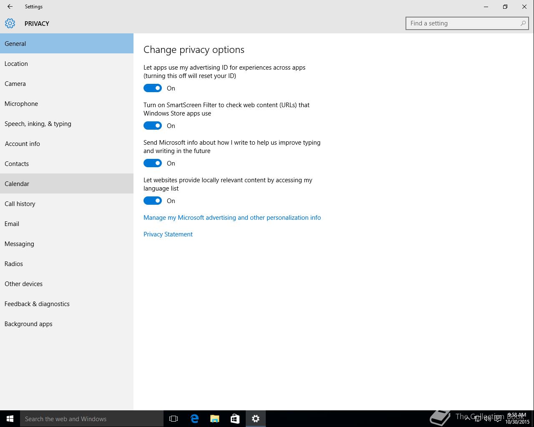
Task: Open the Windows Store taskbar icon
Action: click(x=235, y=419)
